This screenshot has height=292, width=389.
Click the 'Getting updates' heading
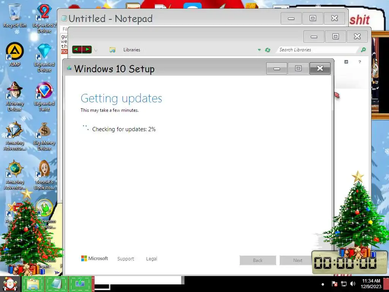click(x=121, y=98)
